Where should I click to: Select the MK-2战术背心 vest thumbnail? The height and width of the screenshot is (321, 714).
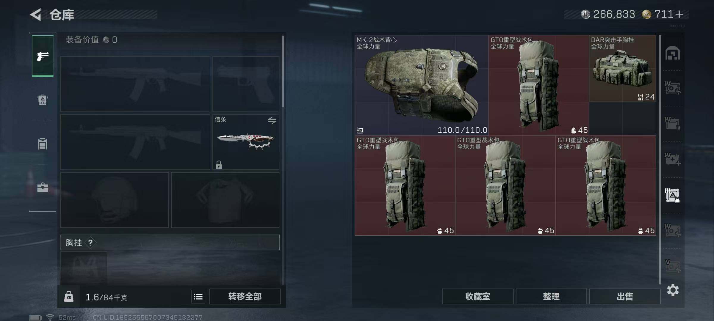(x=422, y=85)
